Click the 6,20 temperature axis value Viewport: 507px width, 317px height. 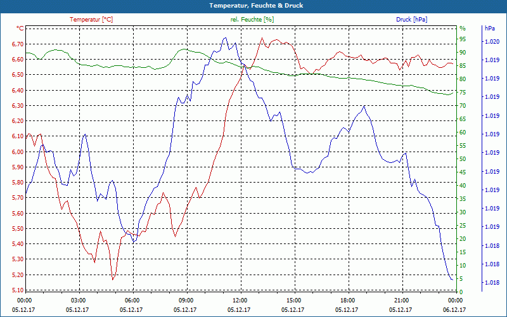(18, 121)
